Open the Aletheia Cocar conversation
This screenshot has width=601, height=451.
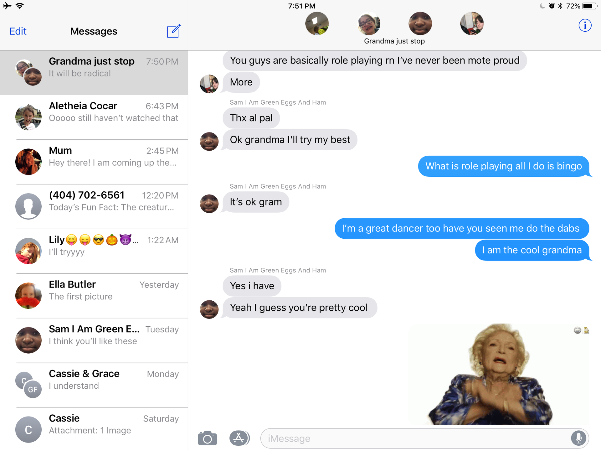(x=94, y=117)
